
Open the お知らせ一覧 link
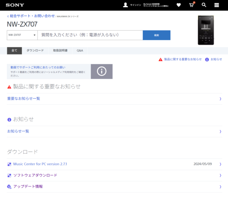[x=18, y=131]
